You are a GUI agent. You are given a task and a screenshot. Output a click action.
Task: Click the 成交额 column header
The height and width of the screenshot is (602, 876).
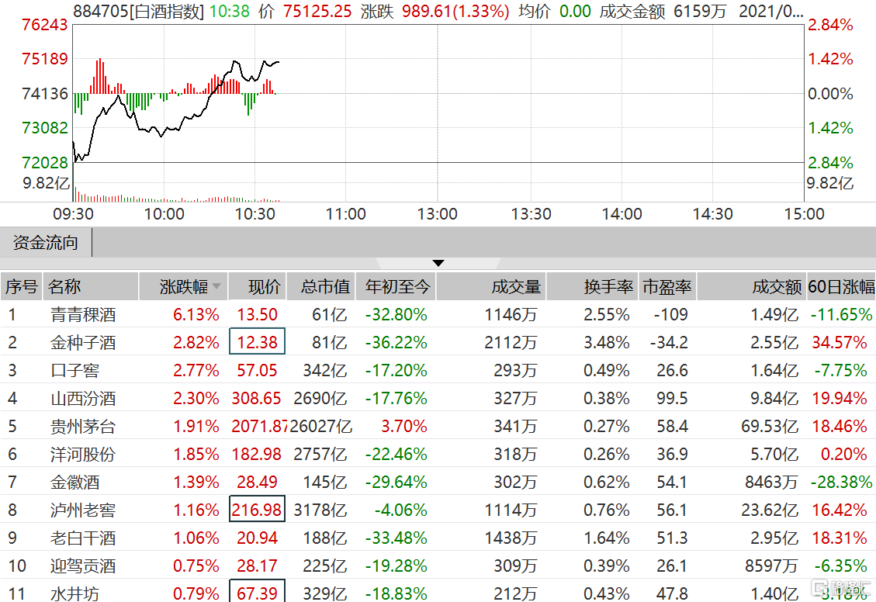tap(751, 286)
